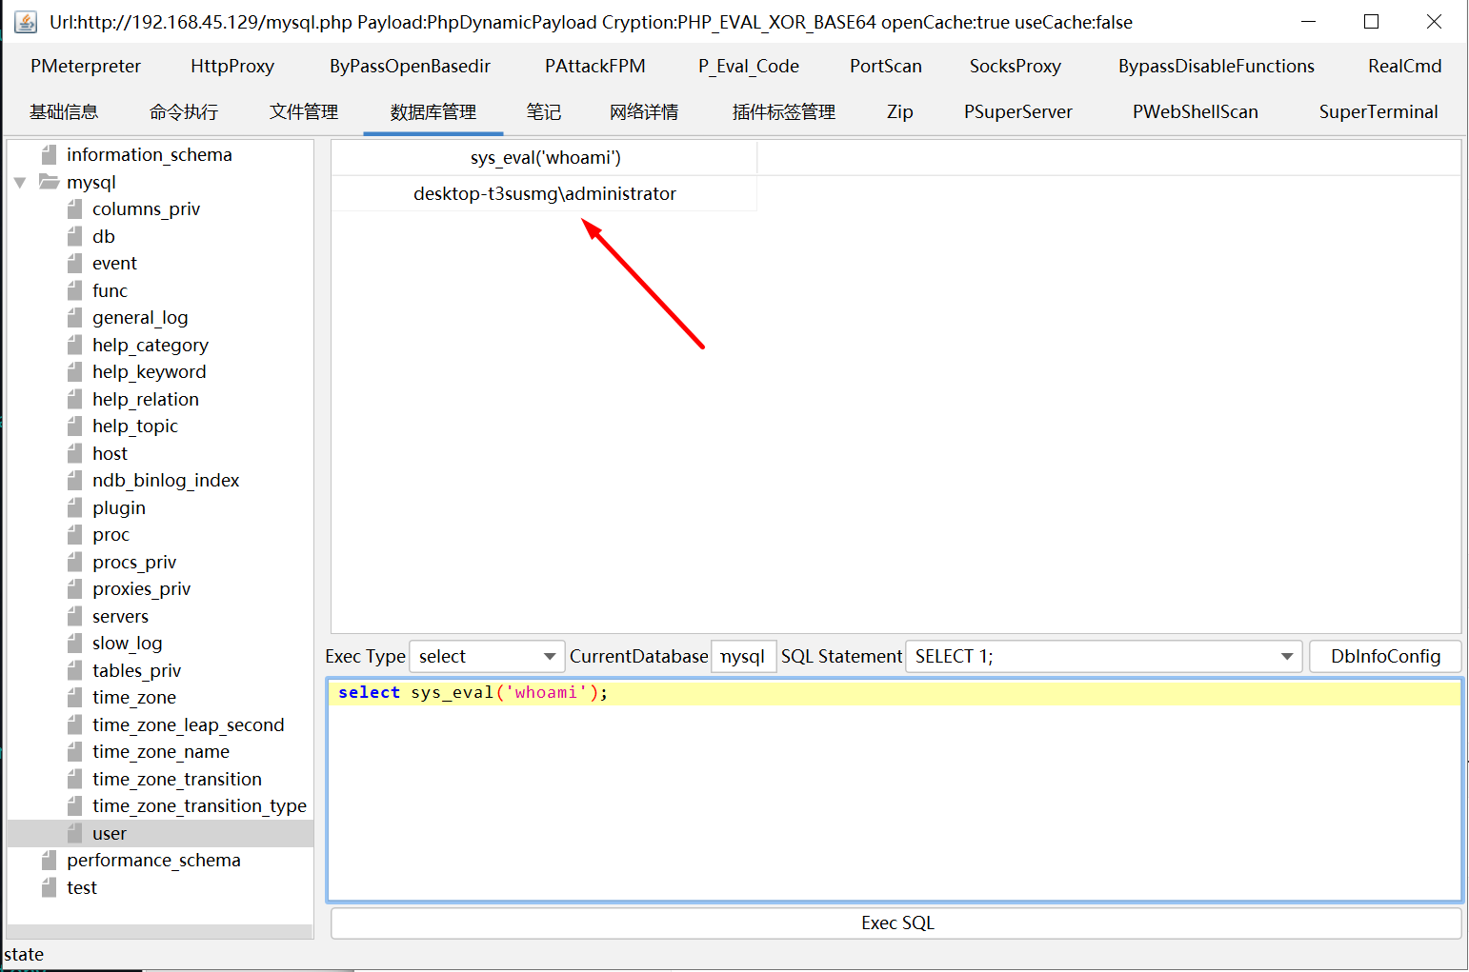
Task: Open the PWebShellScan tab
Action: point(1196,111)
